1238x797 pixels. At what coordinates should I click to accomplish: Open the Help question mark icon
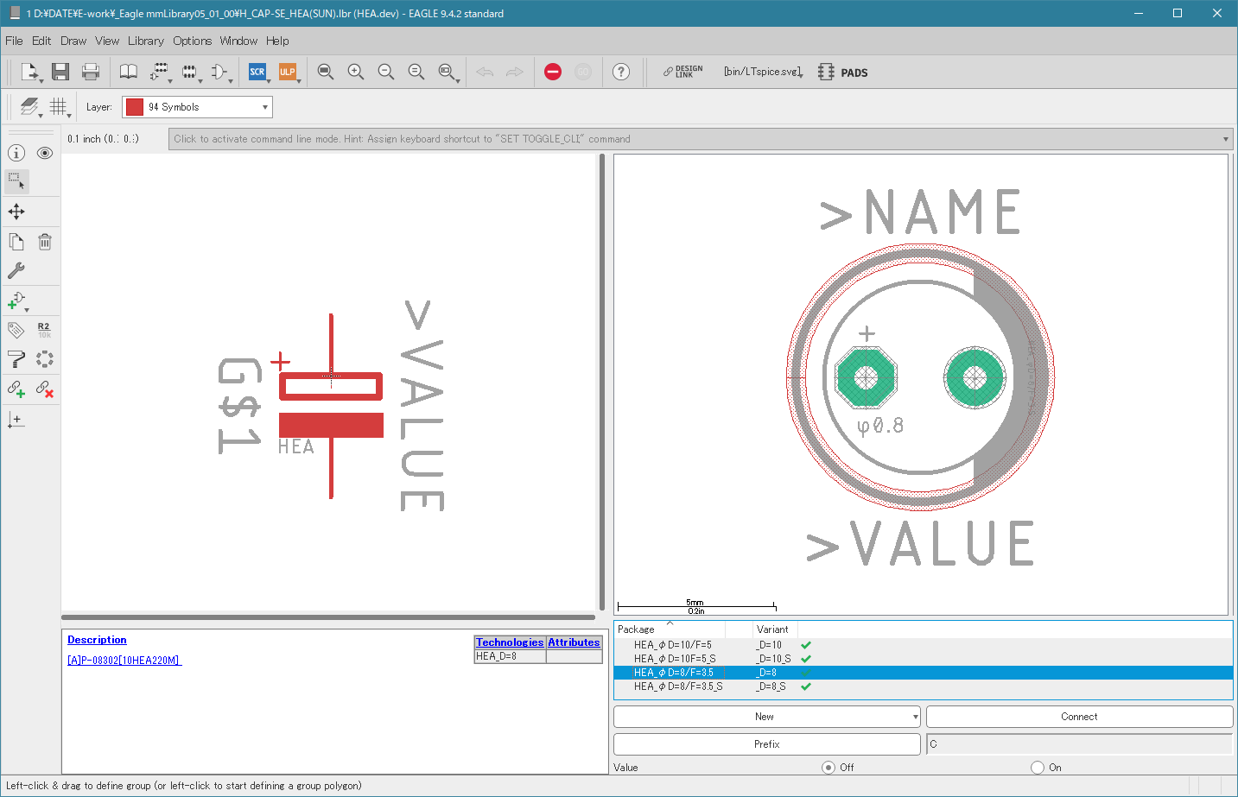[x=621, y=72]
